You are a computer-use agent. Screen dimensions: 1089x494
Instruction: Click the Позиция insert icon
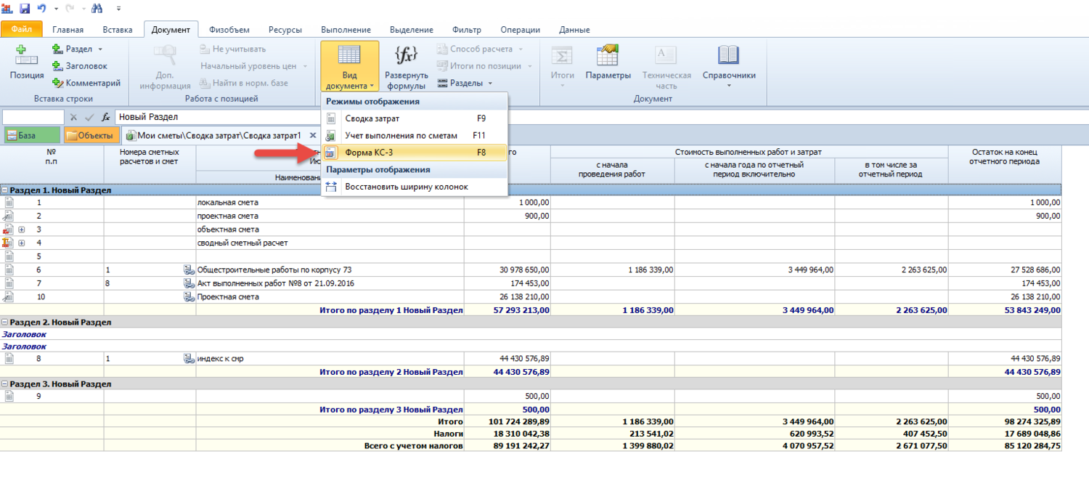(x=26, y=57)
